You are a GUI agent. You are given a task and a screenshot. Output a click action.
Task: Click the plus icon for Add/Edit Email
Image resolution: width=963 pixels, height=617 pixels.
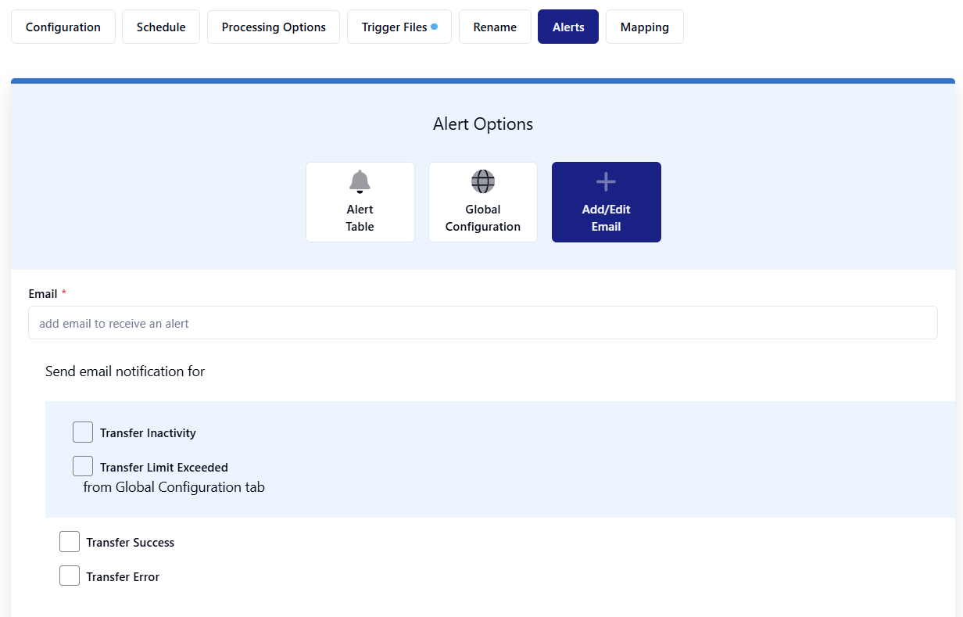tap(606, 182)
